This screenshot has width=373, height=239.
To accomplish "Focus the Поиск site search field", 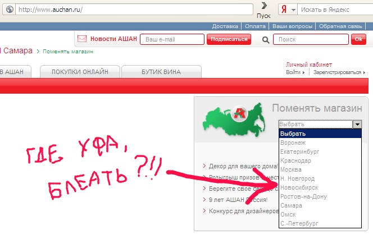I will coord(311,39).
